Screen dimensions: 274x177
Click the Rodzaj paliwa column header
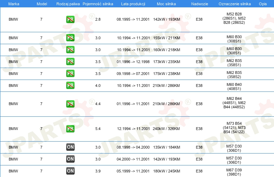(68, 4)
